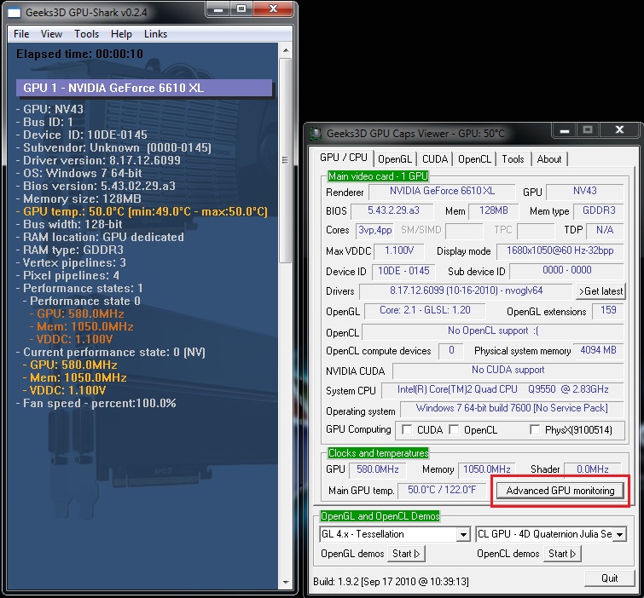Open the Tools menu in GPU-Shark
Image resolution: width=644 pixels, height=598 pixels.
tap(87, 34)
